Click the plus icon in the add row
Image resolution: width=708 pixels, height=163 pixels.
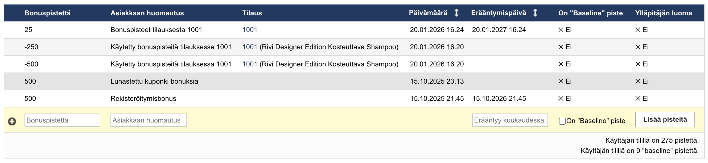(x=12, y=121)
